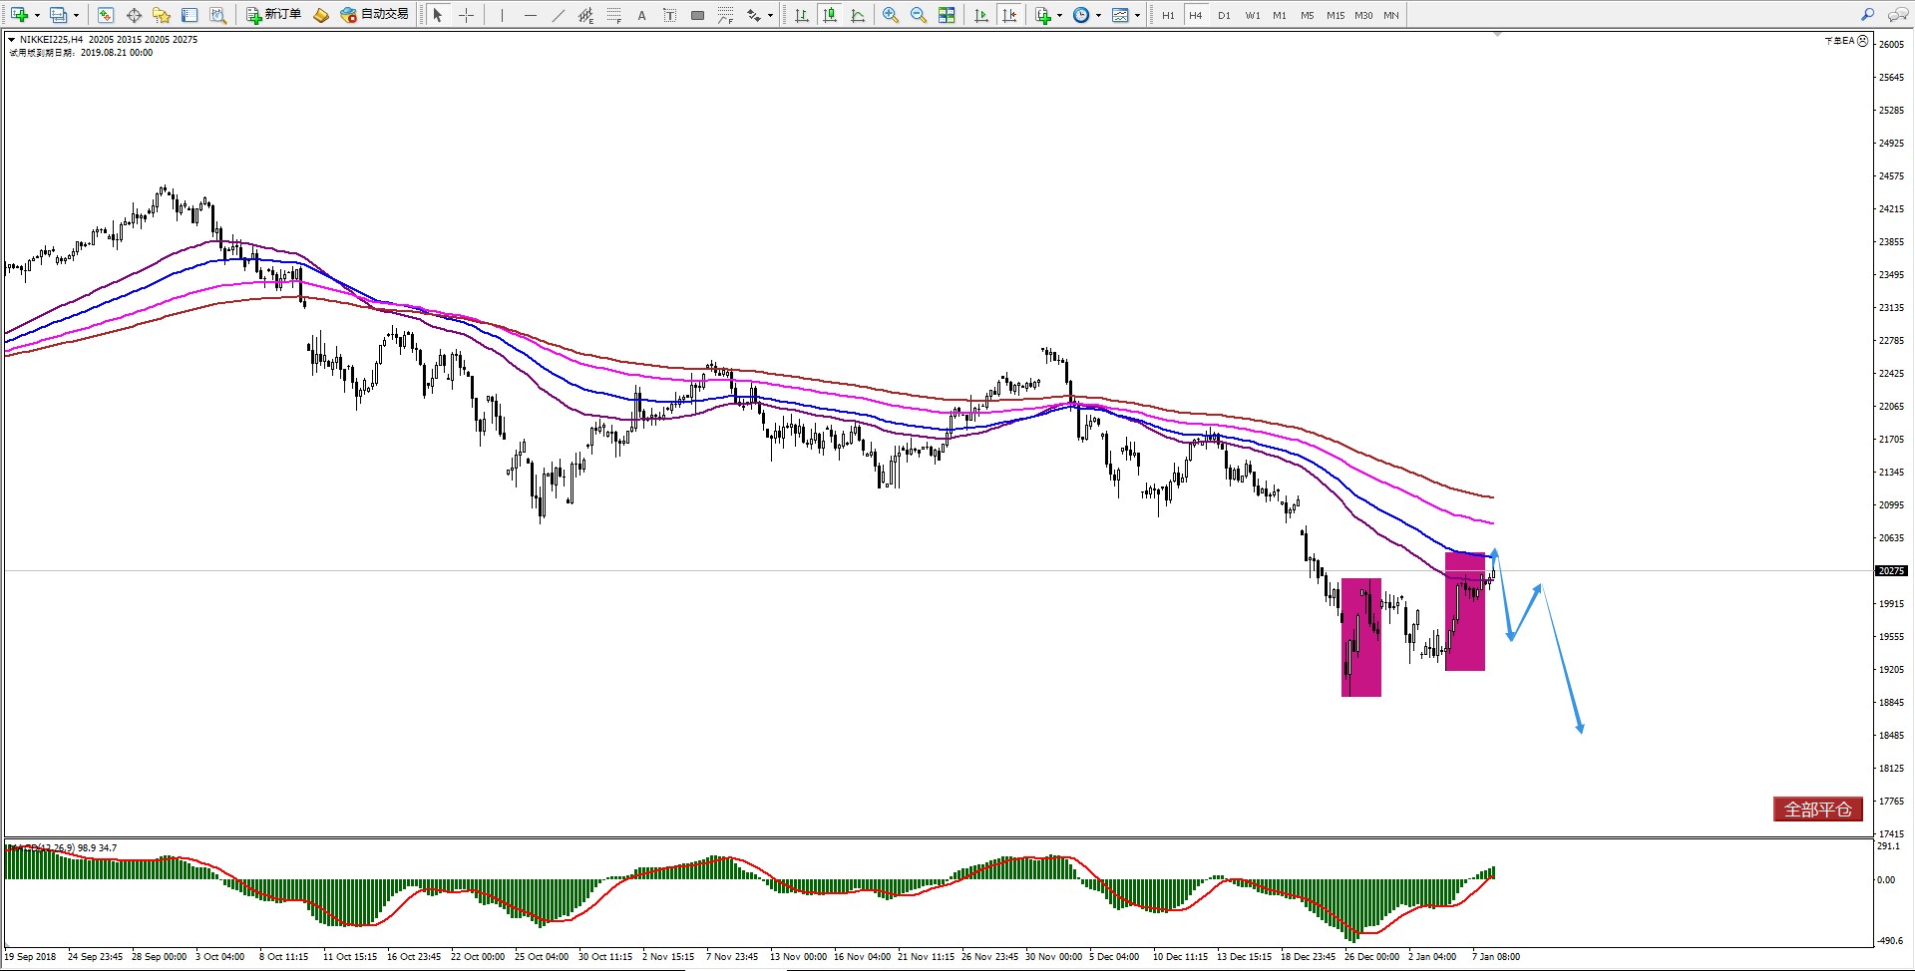Open the search magnifier icon
The width and height of the screenshot is (1915, 971).
(x=1867, y=15)
